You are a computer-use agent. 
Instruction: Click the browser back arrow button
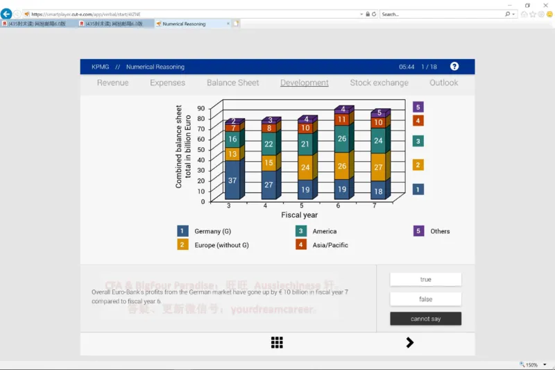[7, 14]
